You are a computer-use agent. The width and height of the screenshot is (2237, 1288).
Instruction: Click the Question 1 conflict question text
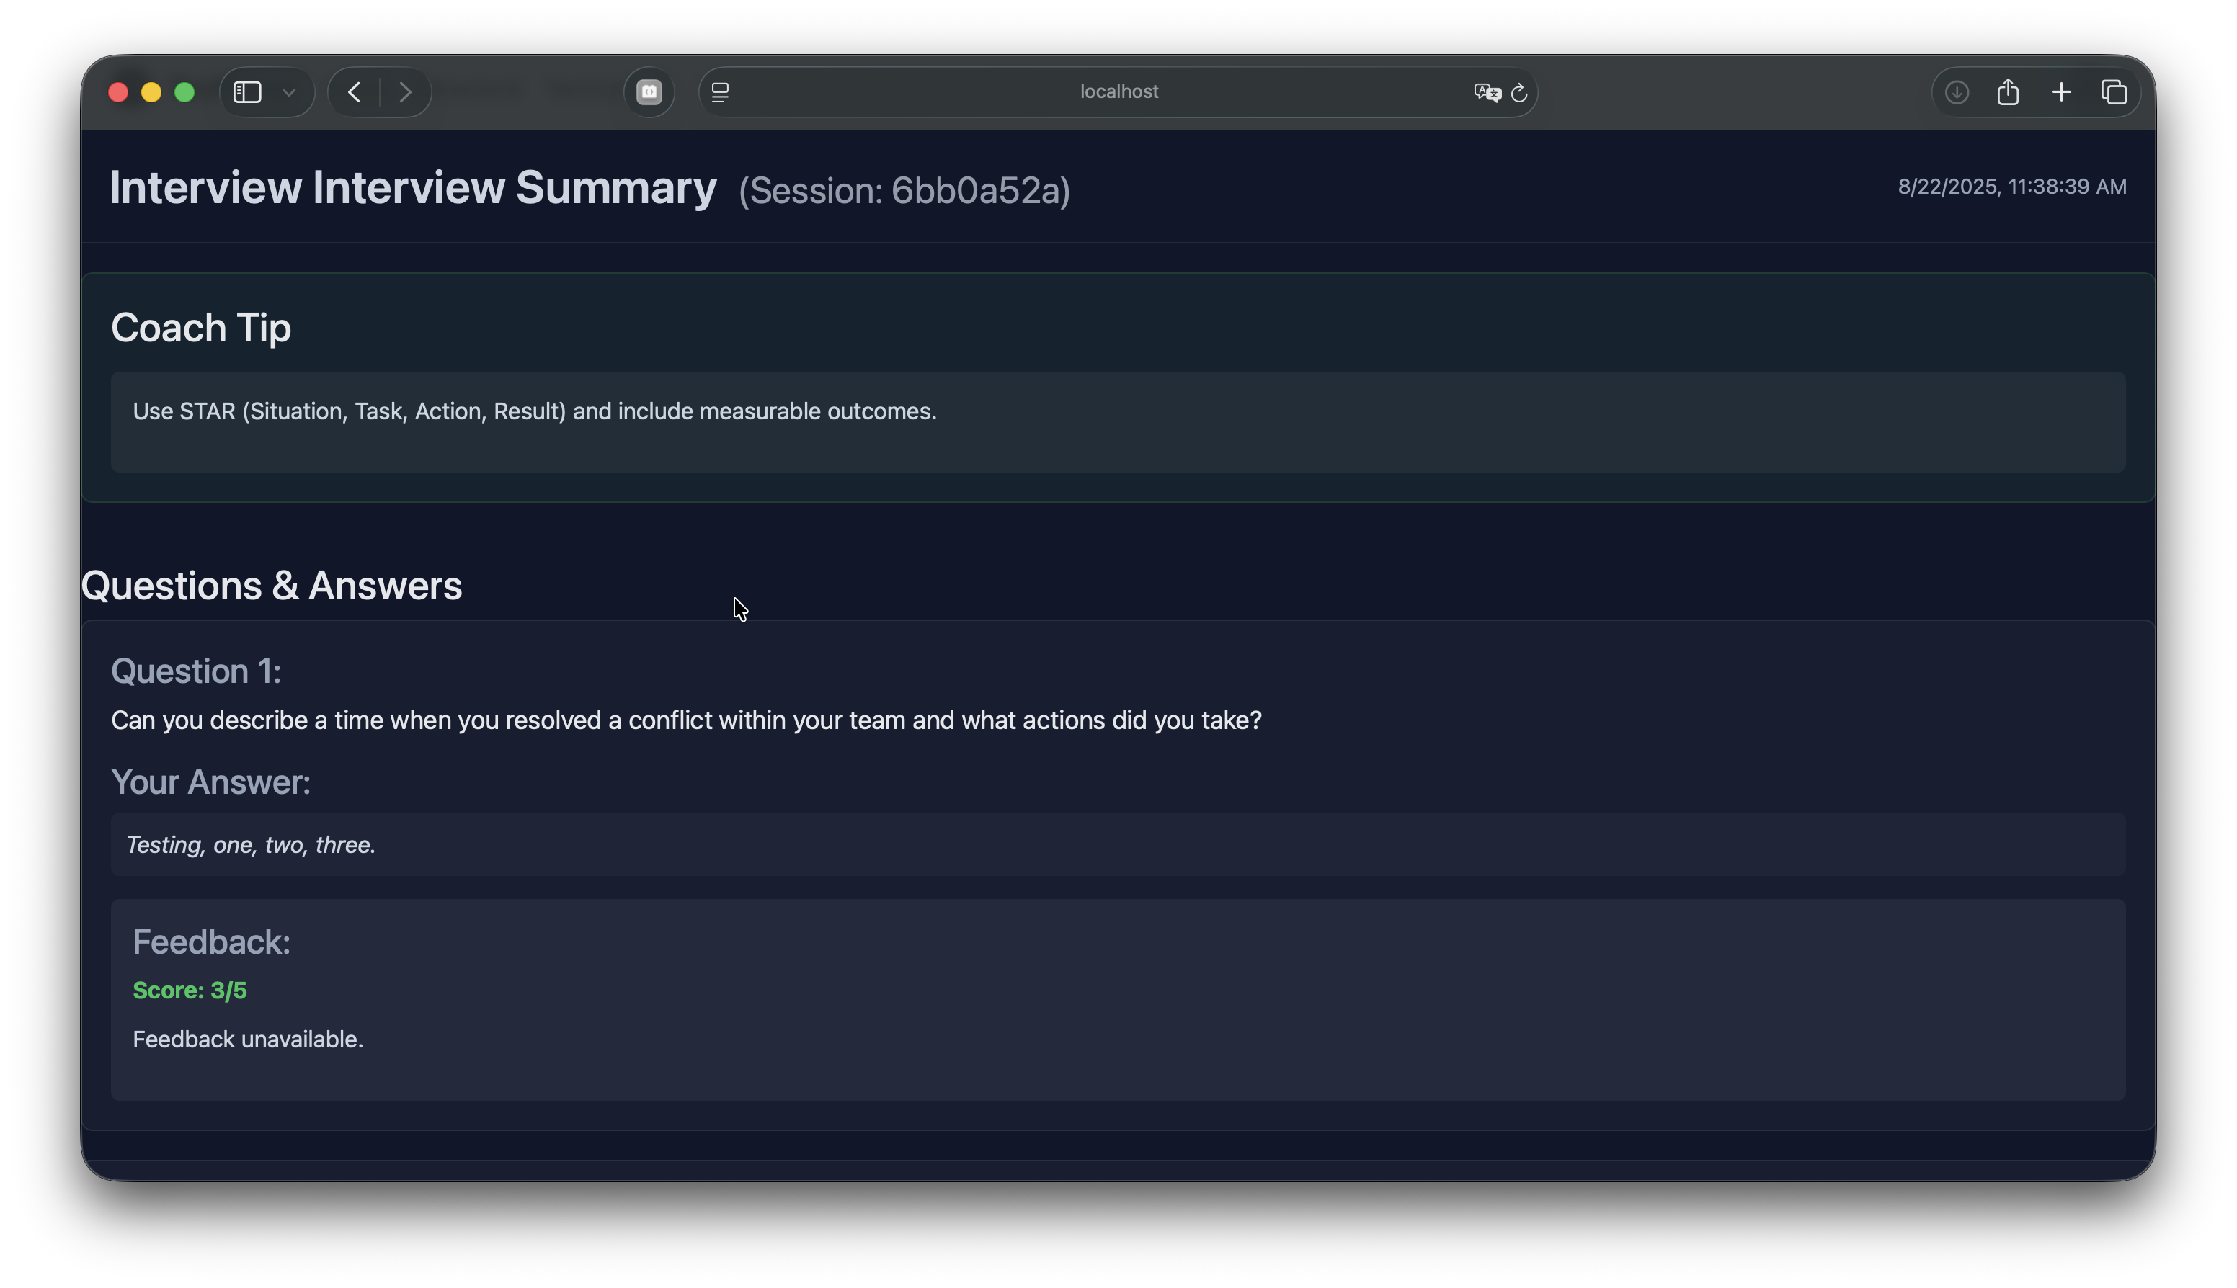686,720
